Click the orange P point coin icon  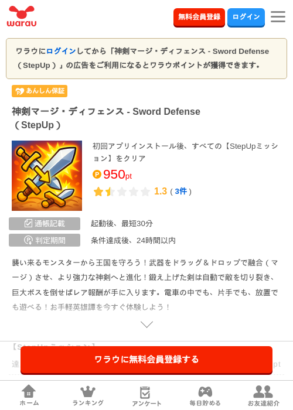(x=97, y=174)
